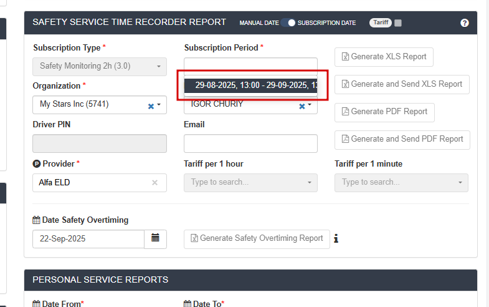
Task: Clear the IGOR CHURIY driver selection
Action: click(302, 106)
